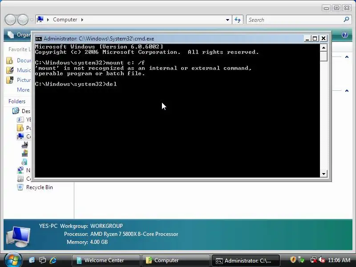Open the Organize menu in Explorer
Viewport: 356px width, 267px height.
point(19,35)
